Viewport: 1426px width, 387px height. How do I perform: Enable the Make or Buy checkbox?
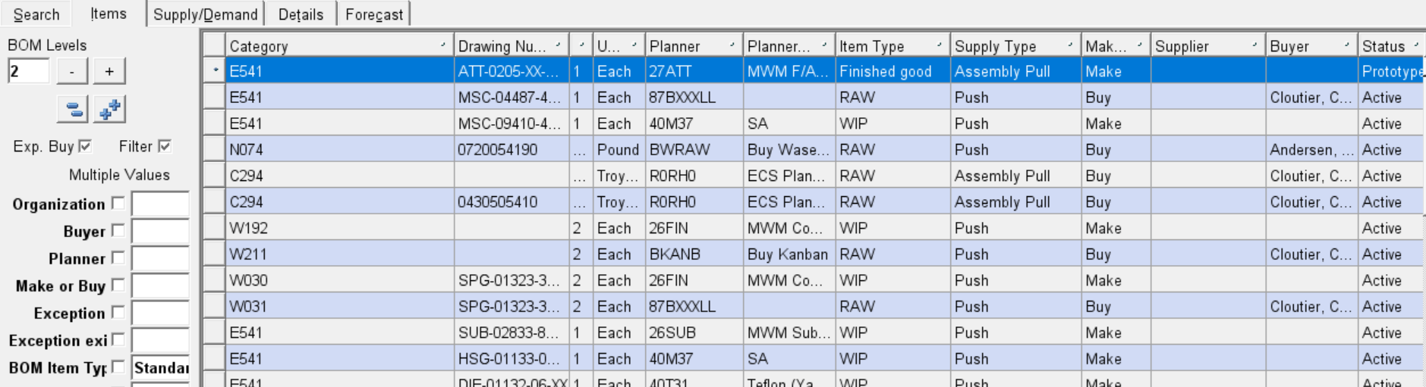[118, 285]
